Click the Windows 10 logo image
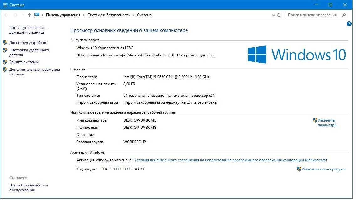The height and width of the screenshot is (203, 361). [x=297, y=55]
